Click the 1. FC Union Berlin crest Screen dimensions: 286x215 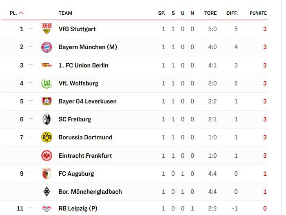click(x=47, y=65)
